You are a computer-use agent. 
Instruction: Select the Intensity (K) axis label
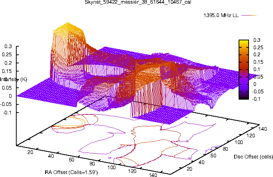[x=14, y=80]
